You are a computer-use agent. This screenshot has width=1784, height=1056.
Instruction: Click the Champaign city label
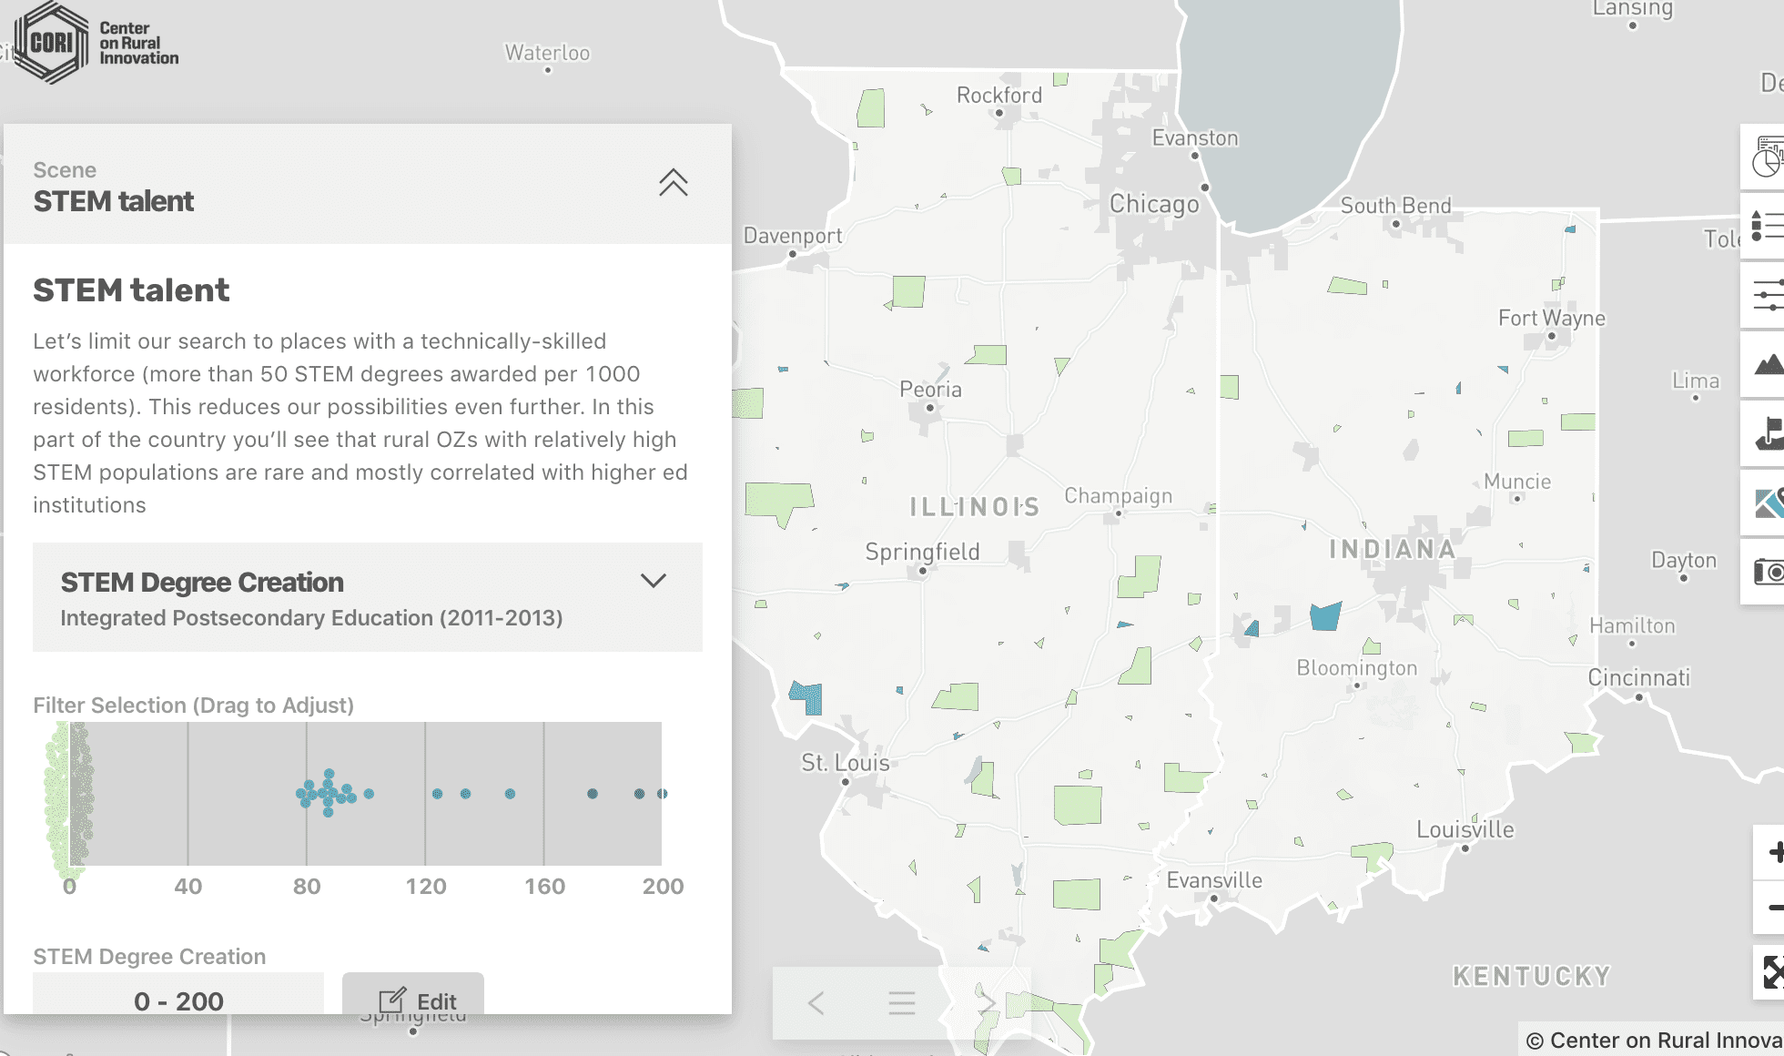[1118, 496]
